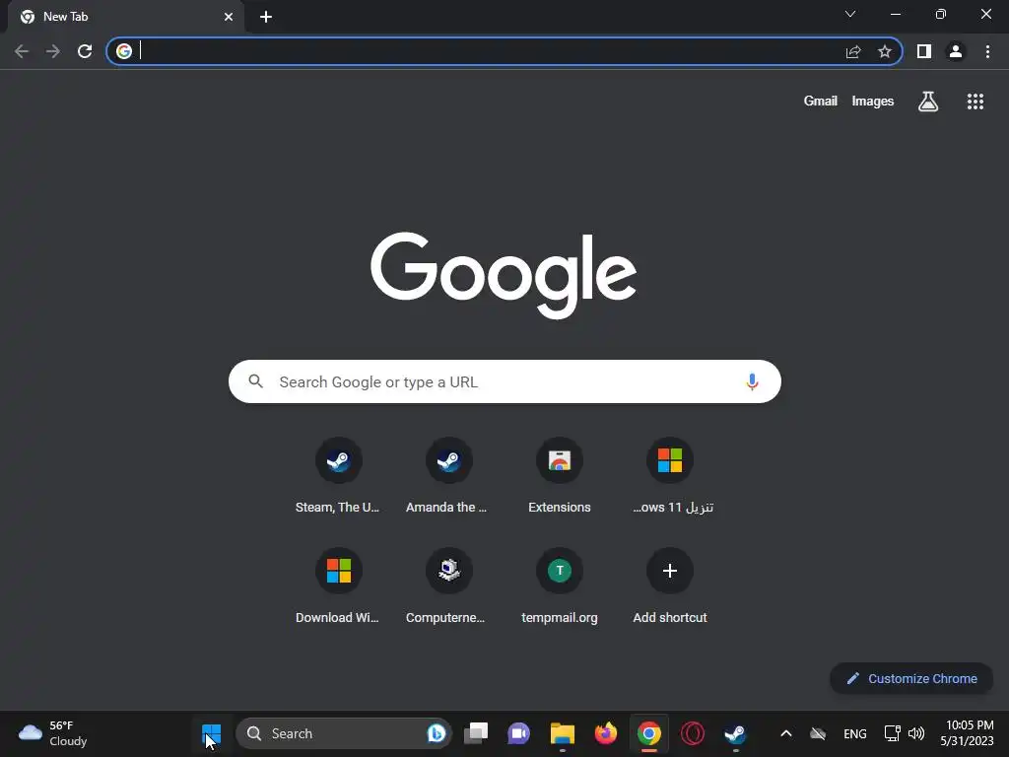Open Bing chat icon in taskbar search
Screen dimensions: 1009x757
[x=437, y=733]
